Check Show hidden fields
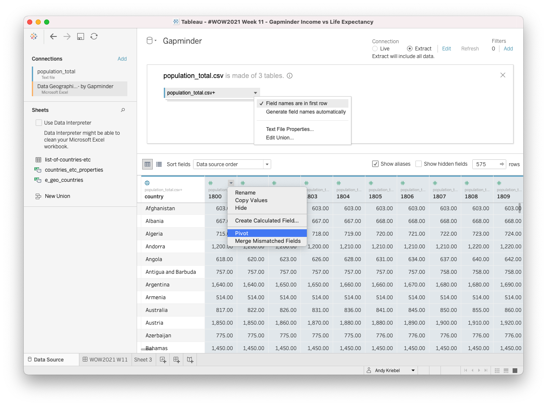This screenshot has width=547, height=406. 419,164
